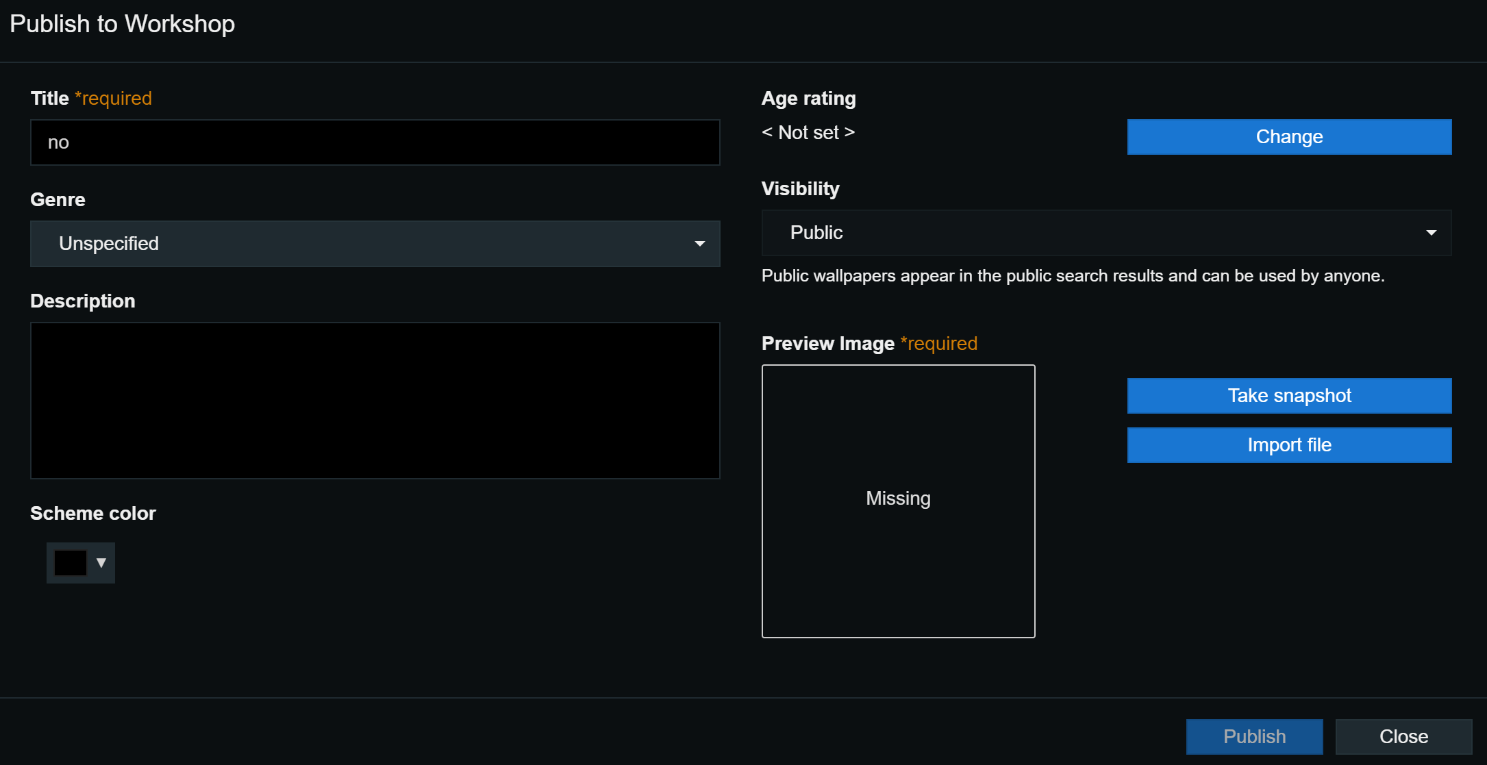The width and height of the screenshot is (1487, 765).
Task: Focus the Description text area
Action: click(375, 401)
